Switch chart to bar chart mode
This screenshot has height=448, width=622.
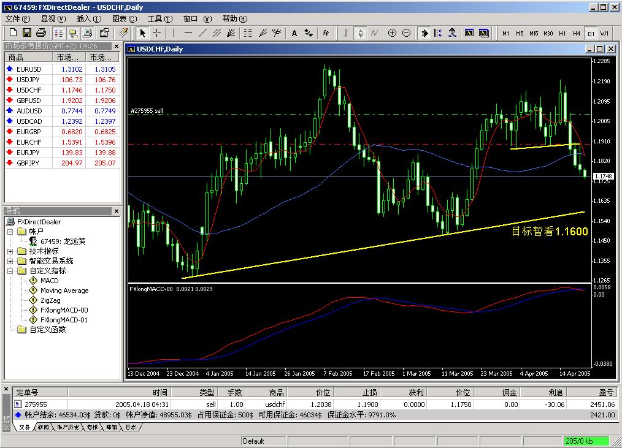[x=346, y=33]
